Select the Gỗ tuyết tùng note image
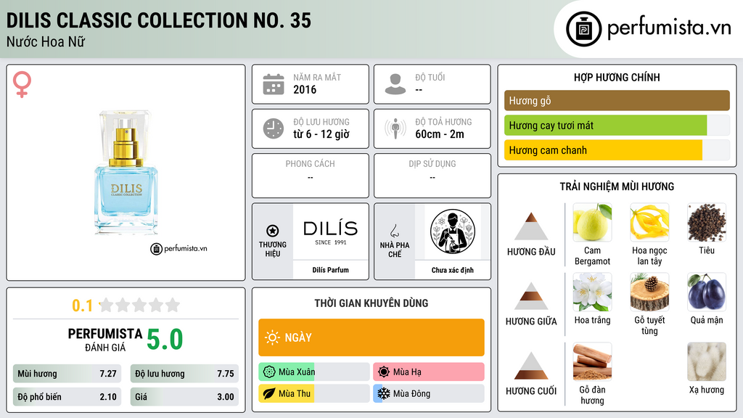 (649, 292)
